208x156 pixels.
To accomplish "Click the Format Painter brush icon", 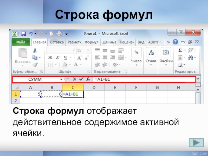I will [x=35, y=65].
